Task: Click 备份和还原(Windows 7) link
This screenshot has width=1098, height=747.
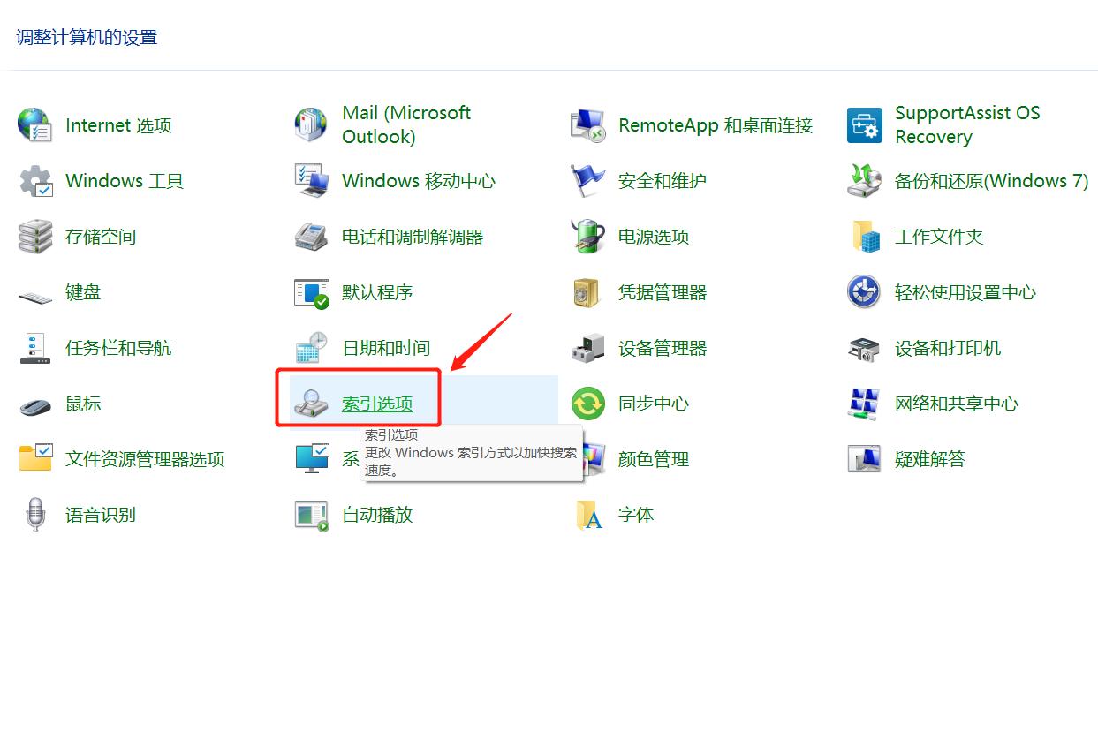Action: [992, 181]
